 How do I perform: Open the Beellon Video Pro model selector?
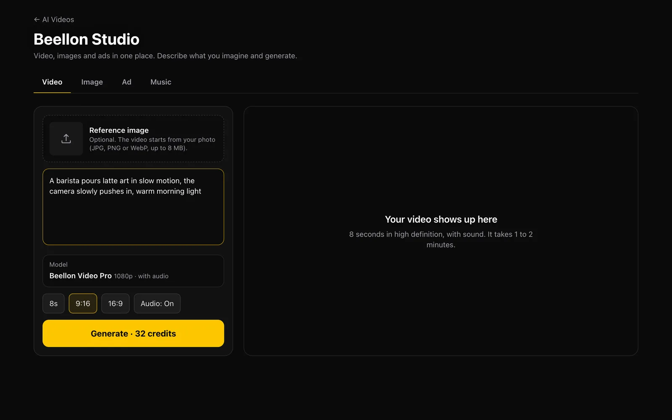(x=133, y=271)
